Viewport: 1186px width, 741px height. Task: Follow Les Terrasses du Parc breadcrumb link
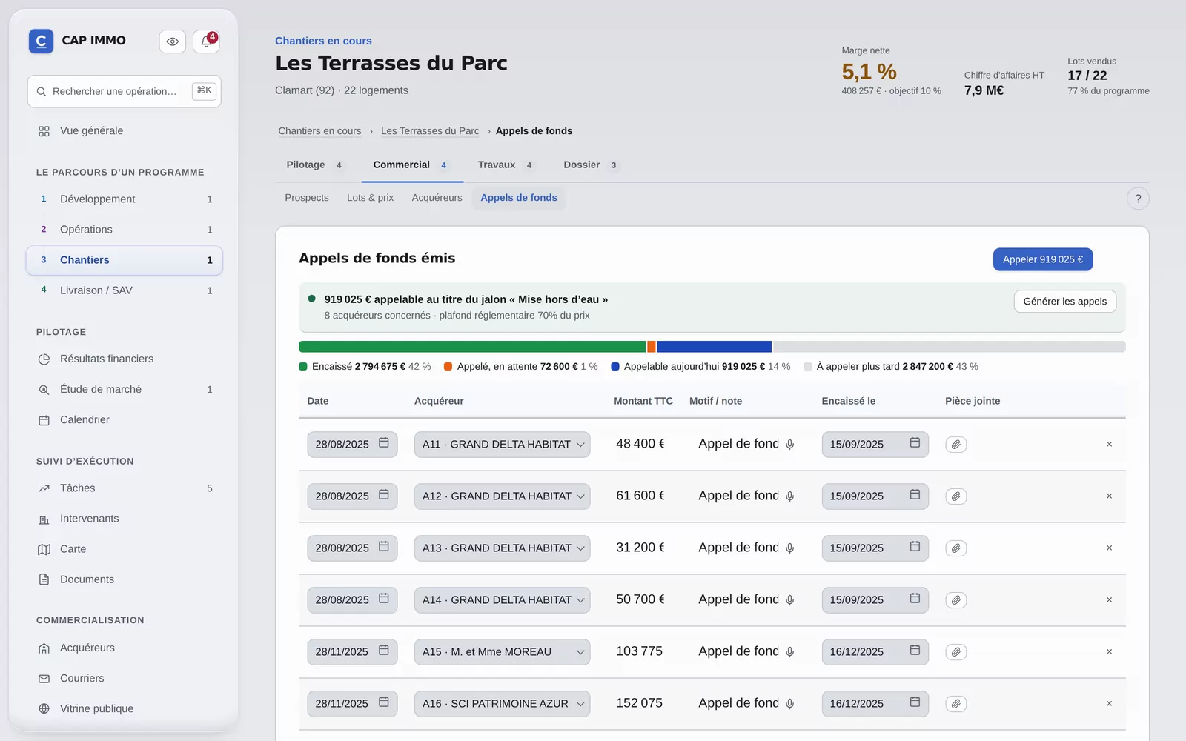pyautogui.click(x=430, y=131)
